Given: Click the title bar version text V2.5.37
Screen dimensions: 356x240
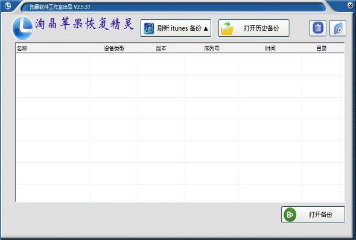Looking at the screenshot, I should coord(82,7).
